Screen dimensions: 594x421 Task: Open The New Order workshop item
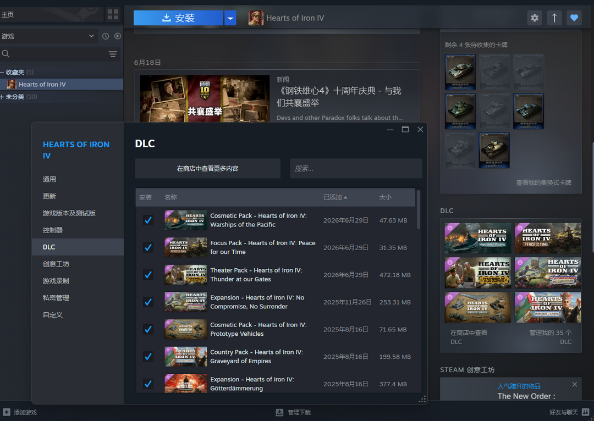click(526, 396)
